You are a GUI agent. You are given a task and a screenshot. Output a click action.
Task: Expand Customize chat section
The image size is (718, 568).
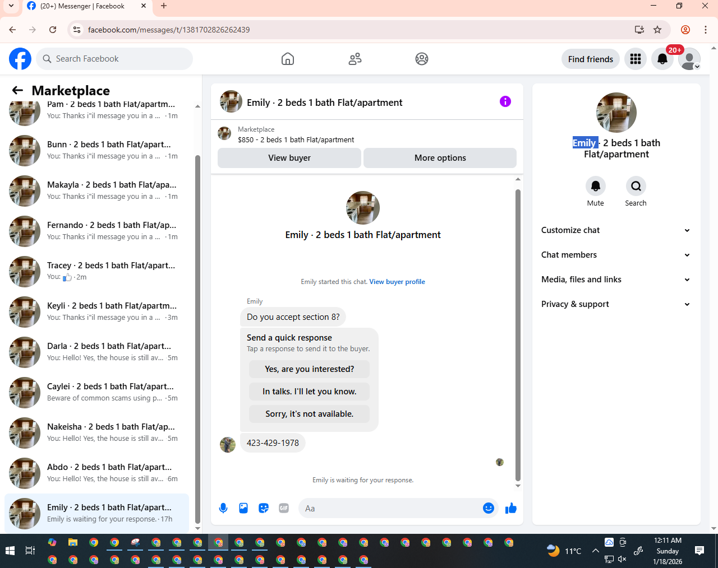tap(616, 230)
